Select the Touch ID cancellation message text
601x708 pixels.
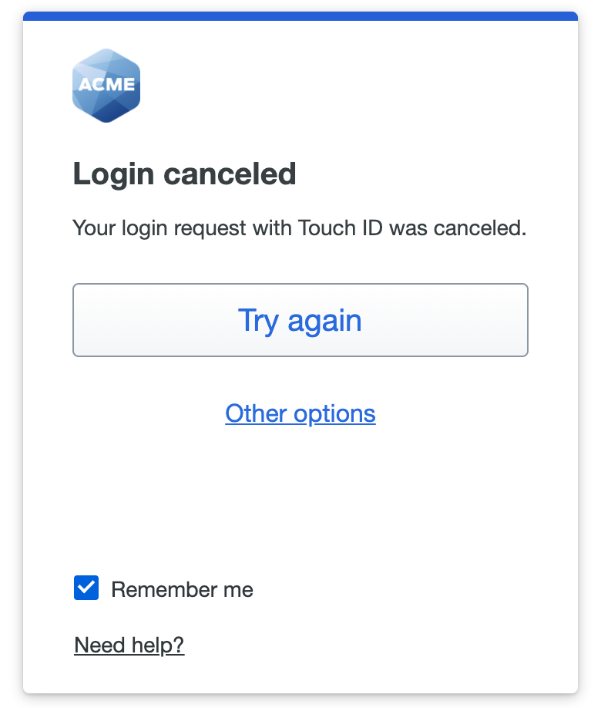coord(299,228)
